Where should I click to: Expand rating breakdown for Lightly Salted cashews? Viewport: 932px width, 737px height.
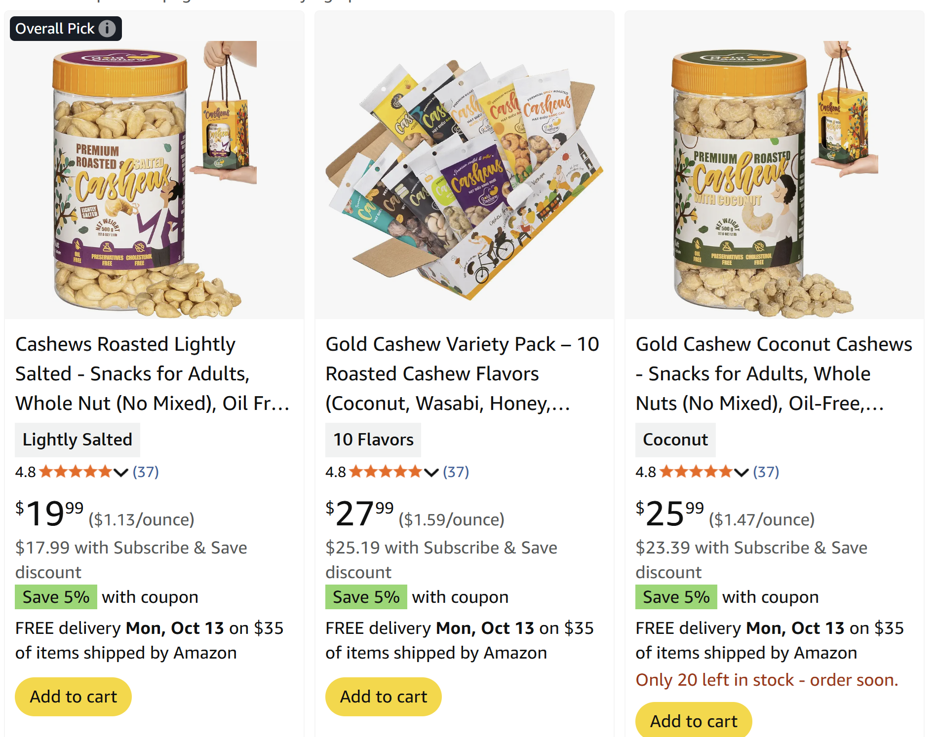tap(121, 472)
